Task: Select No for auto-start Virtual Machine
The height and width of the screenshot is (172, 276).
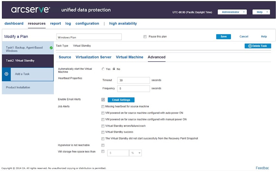Action: [x=114, y=69]
